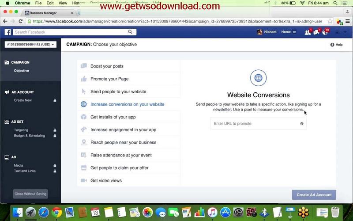Open the Apple menu
The image size is (353, 221).
click(8, 3)
